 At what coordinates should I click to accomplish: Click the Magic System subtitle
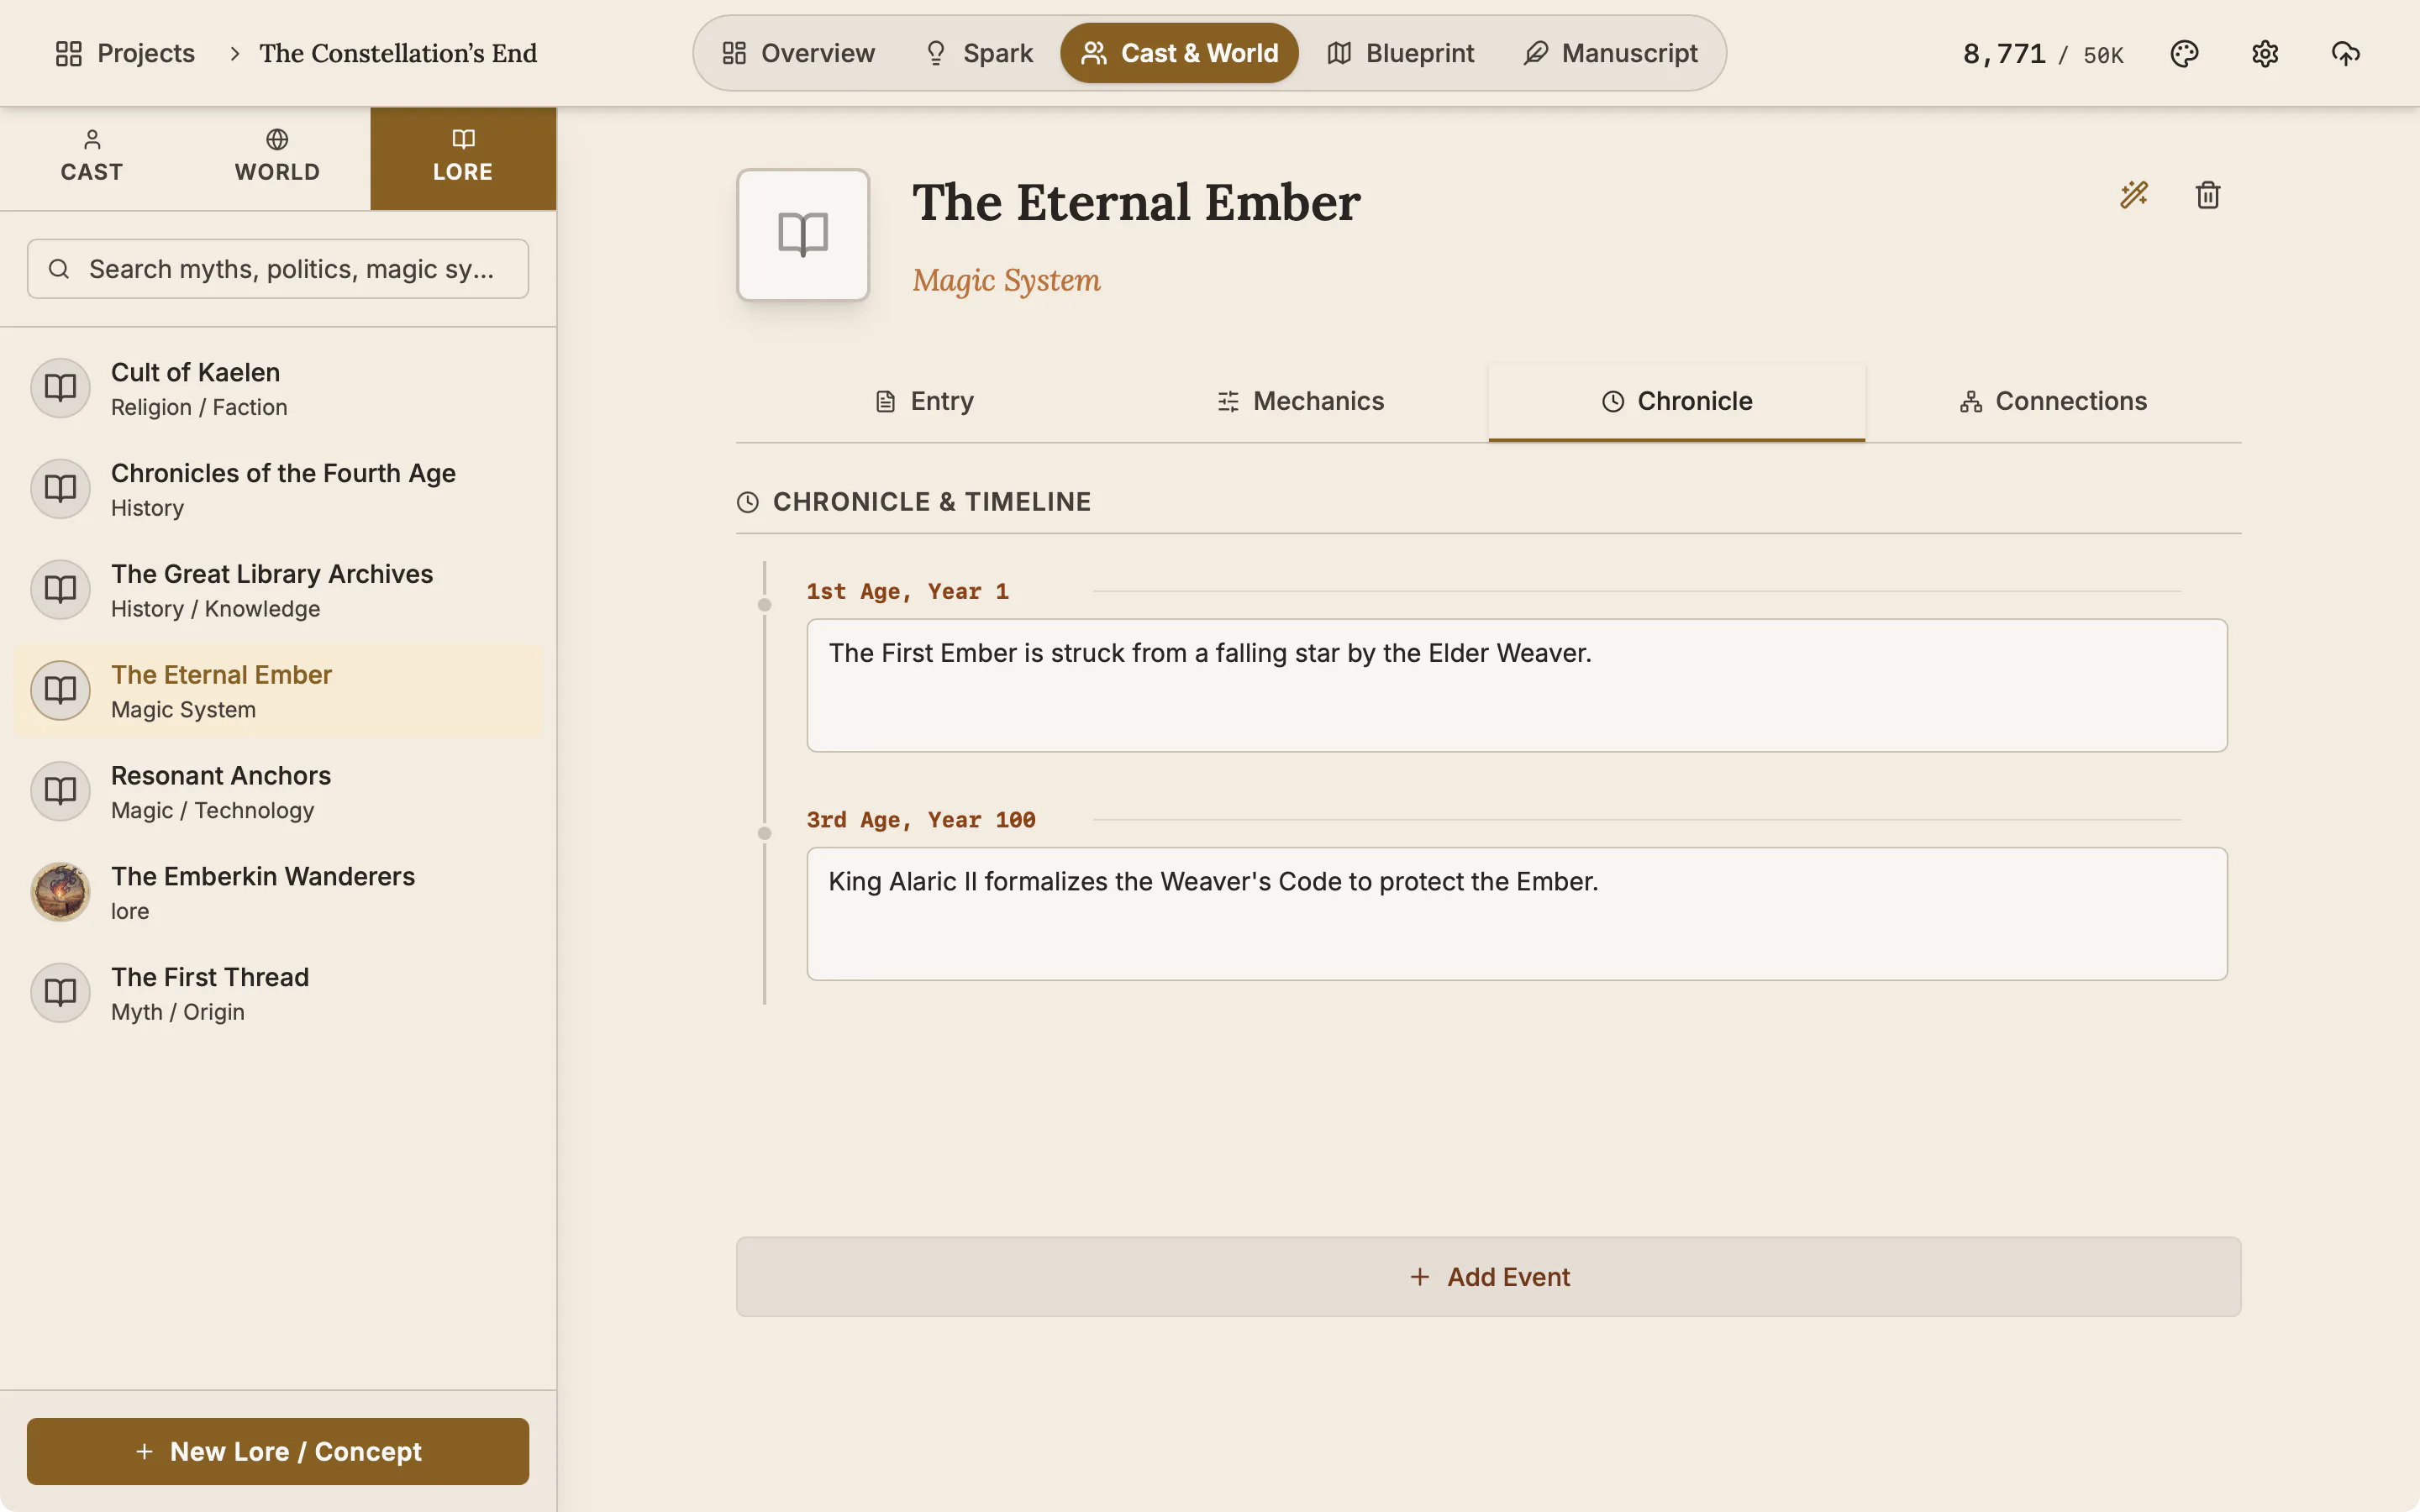1006,280
